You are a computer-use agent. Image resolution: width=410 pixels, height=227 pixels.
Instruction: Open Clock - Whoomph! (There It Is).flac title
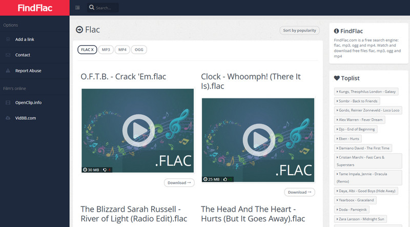pyautogui.click(x=251, y=81)
